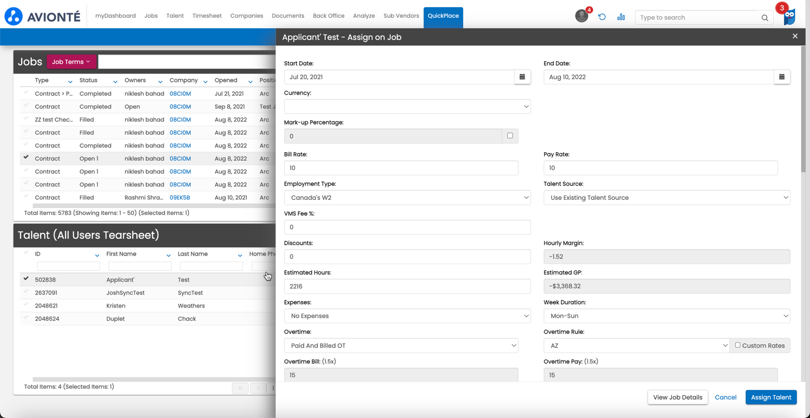Switch to the QuickPlace tab
Image resolution: width=810 pixels, height=418 pixels.
point(443,16)
